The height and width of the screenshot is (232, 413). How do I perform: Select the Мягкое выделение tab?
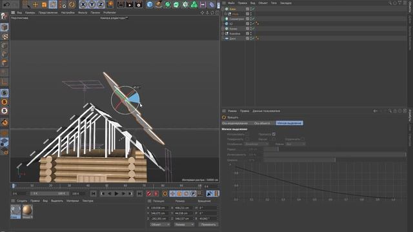click(290, 123)
